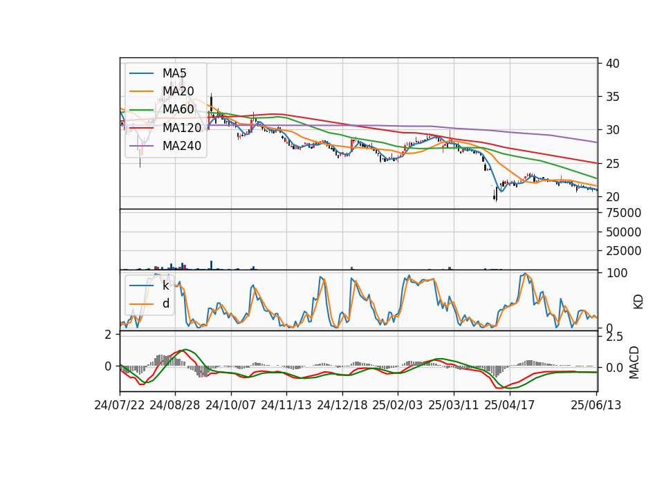The height and width of the screenshot is (477, 664).
Task: Click the price axis label 35
Action: tap(613, 97)
